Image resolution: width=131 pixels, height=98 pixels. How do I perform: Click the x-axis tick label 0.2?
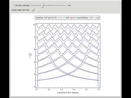(x=49, y=90)
